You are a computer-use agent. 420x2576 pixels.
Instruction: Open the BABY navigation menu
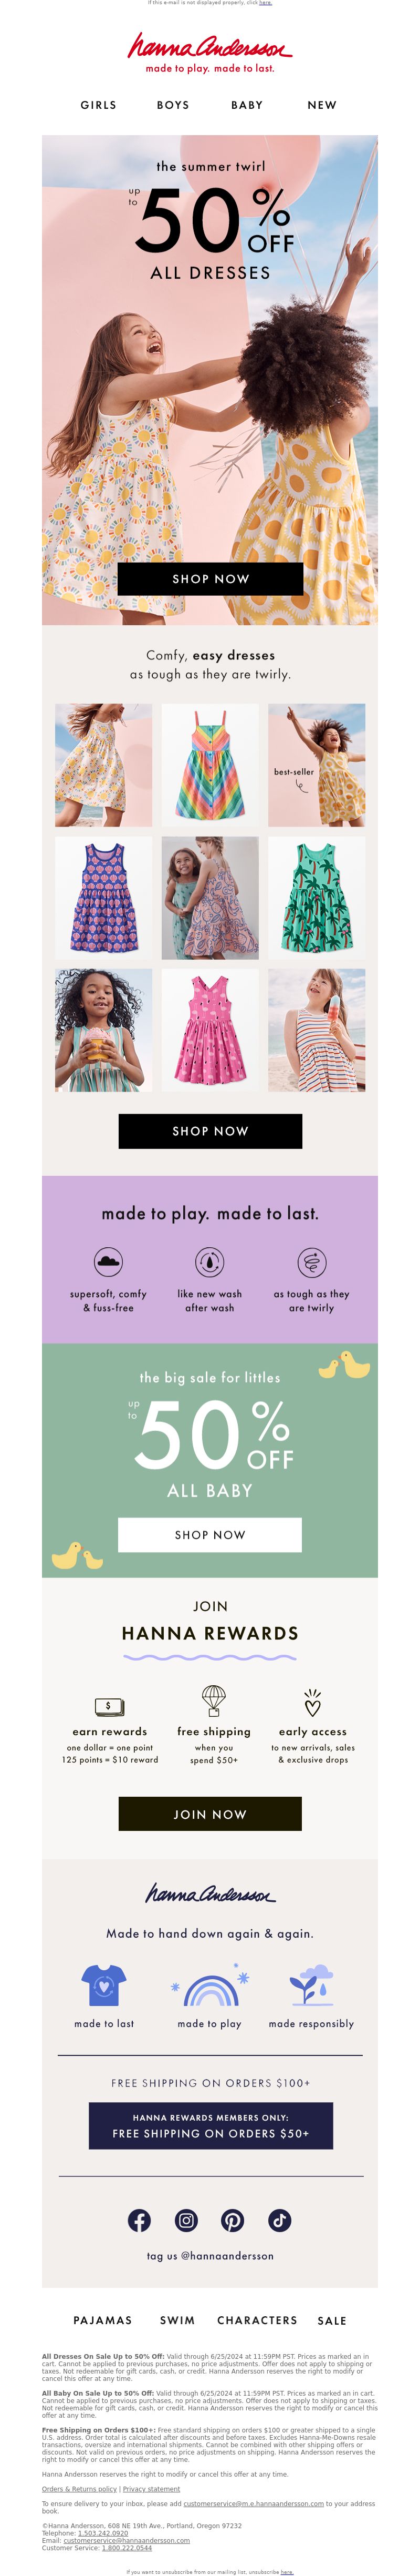tap(247, 105)
